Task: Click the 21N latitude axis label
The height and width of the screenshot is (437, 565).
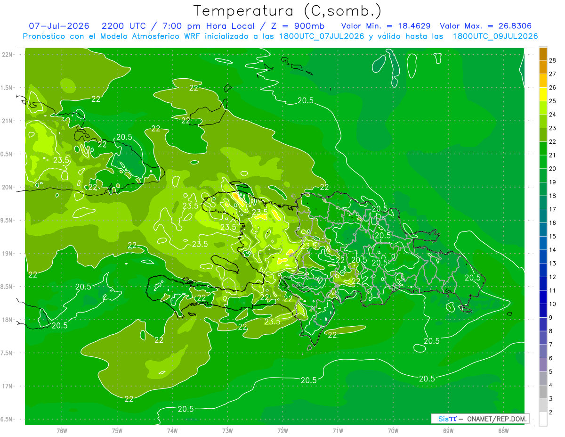Action: [x=7, y=121]
